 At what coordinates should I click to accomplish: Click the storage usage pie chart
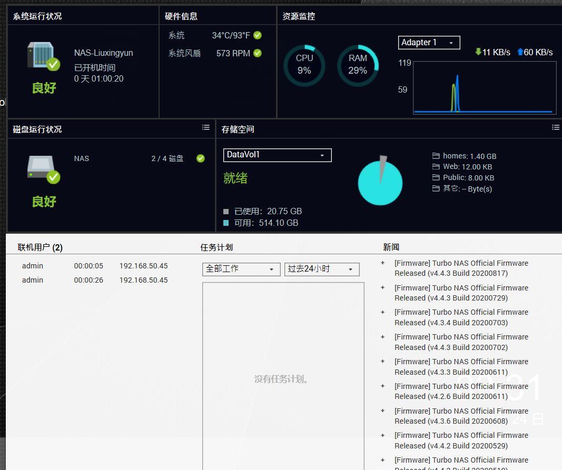click(x=380, y=183)
